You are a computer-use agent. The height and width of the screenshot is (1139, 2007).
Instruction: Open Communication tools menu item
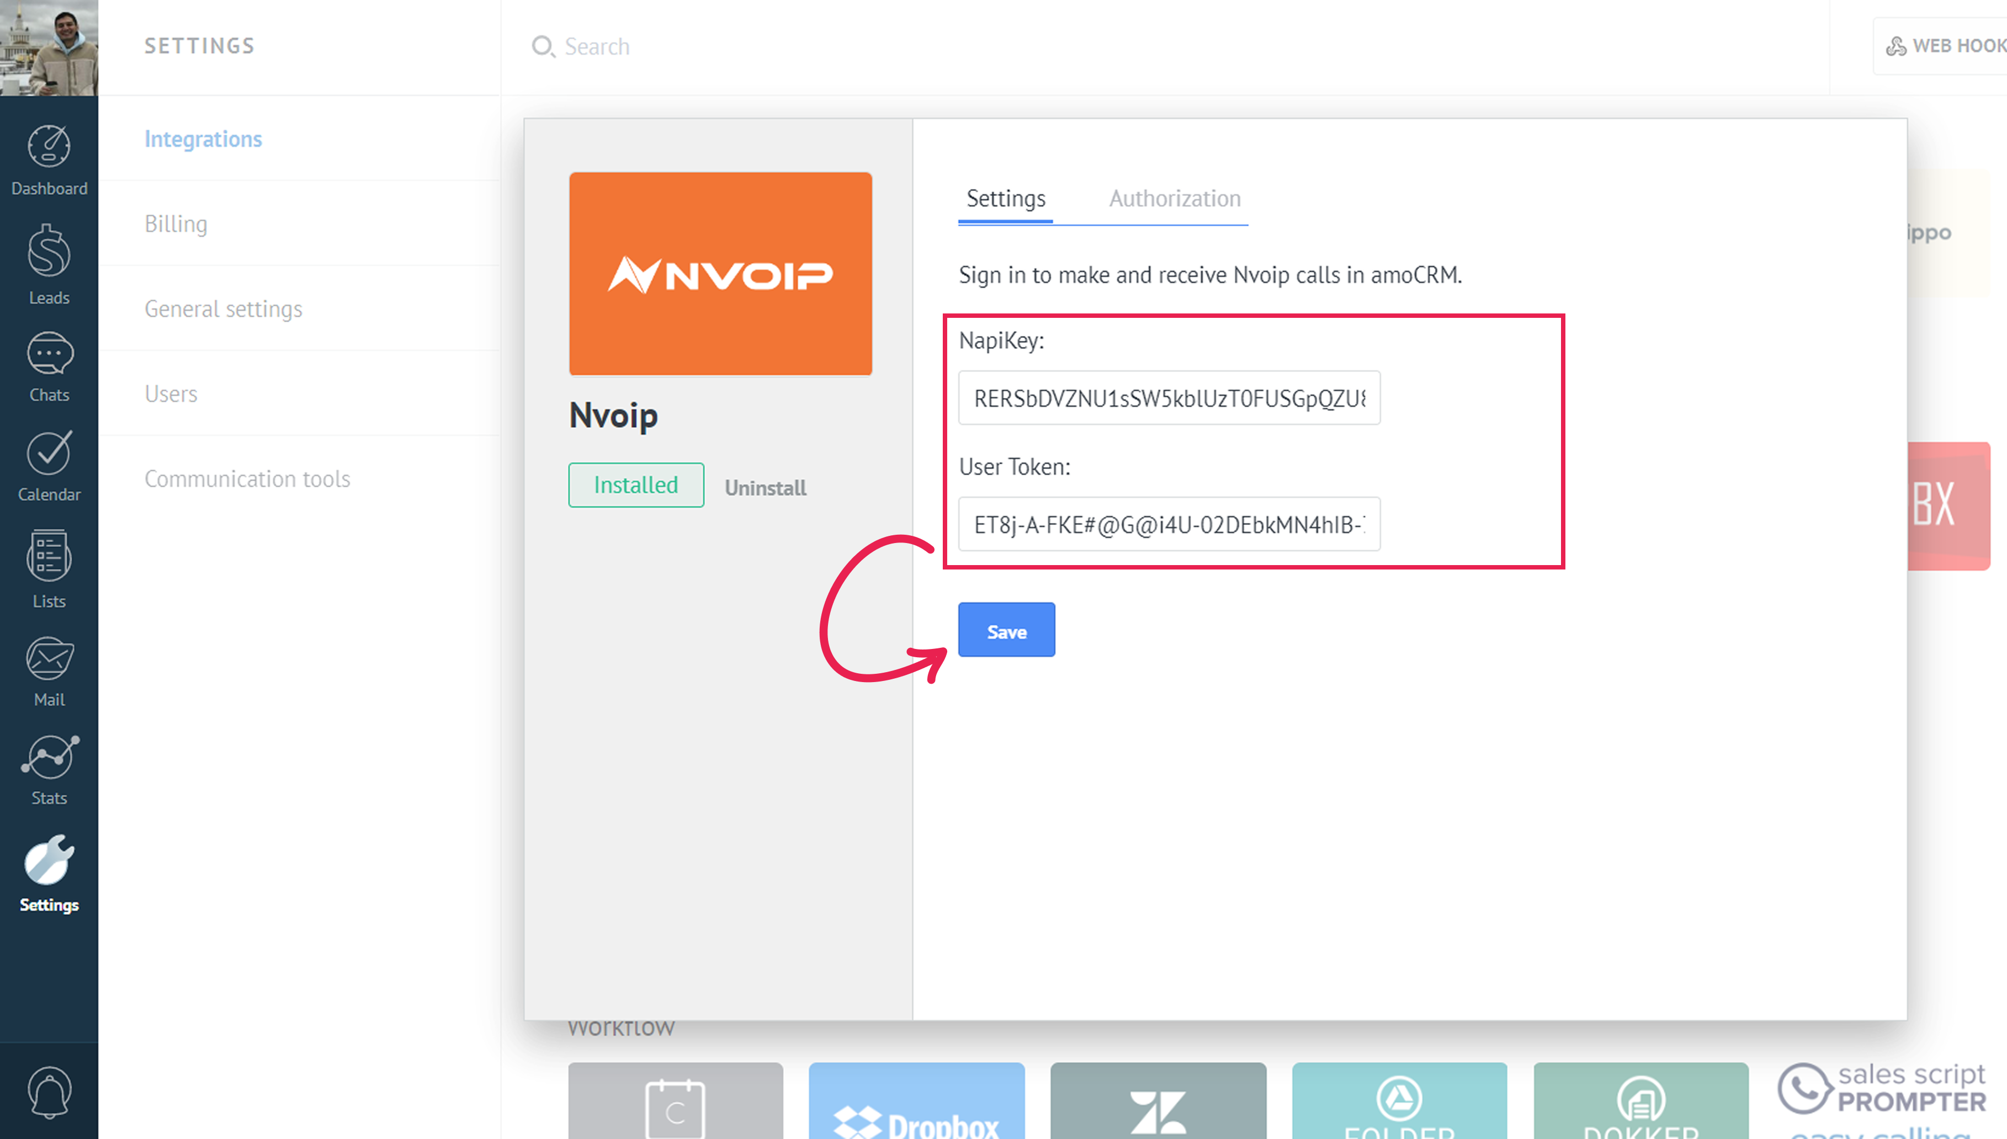[x=247, y=479]
